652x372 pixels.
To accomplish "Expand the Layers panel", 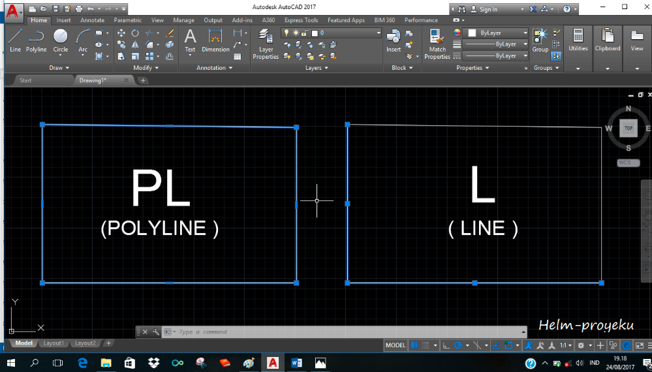I will pyautogui.click(x=317, y=68).
